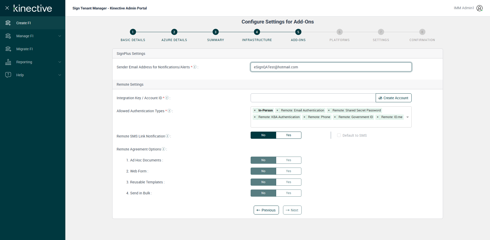Set Reusable Templates to No

click(x=263, y=182)
